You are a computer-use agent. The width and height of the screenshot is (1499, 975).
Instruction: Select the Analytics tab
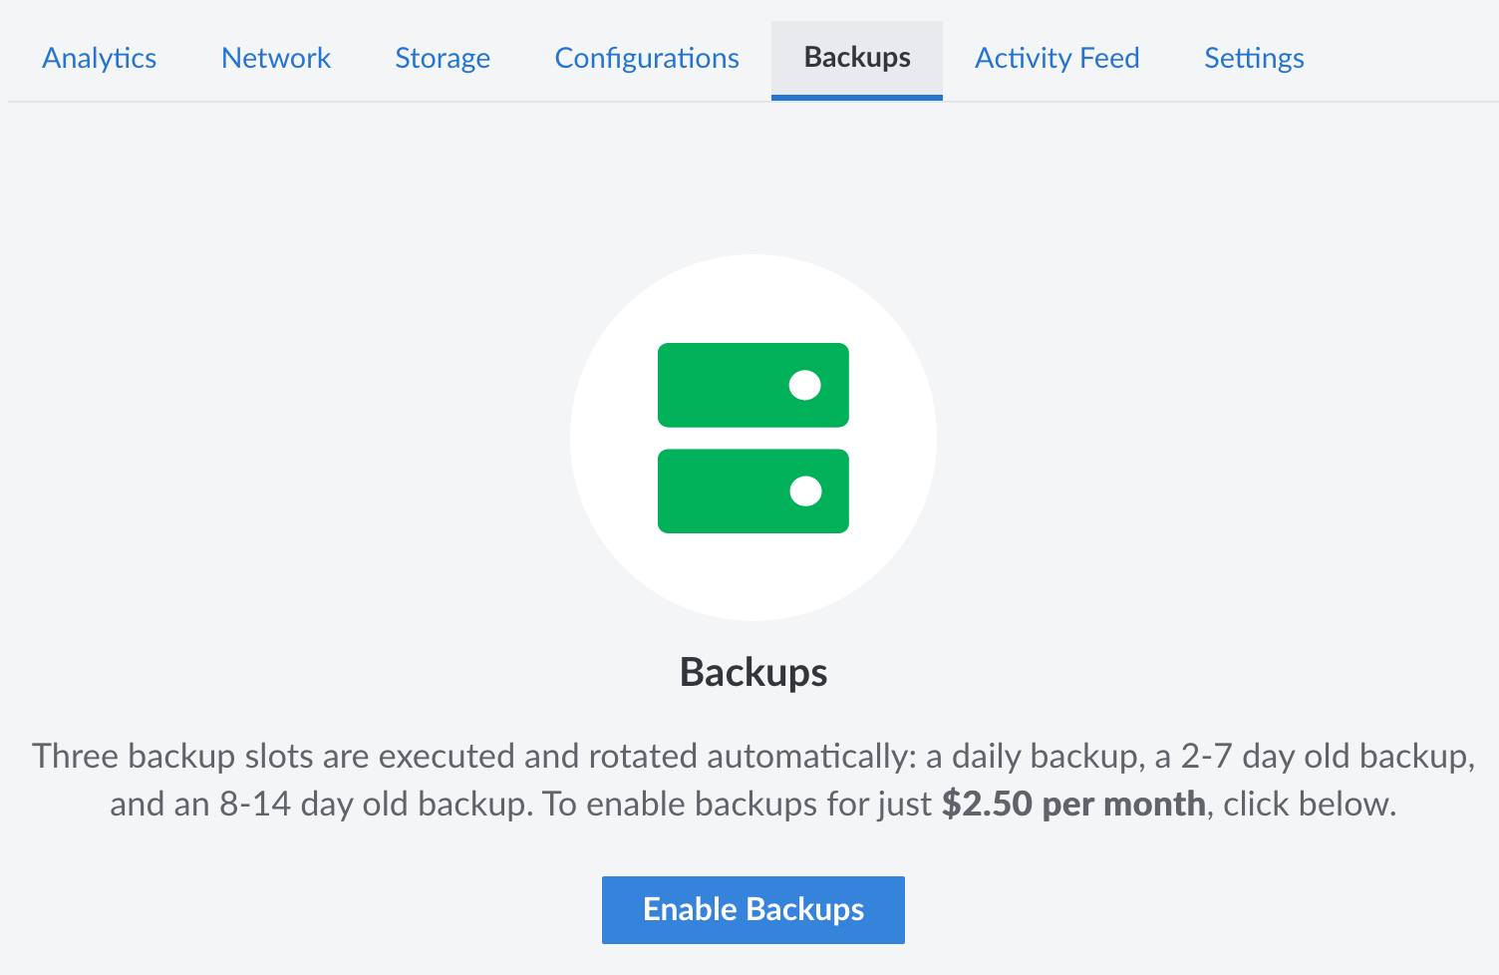point(99,58)
